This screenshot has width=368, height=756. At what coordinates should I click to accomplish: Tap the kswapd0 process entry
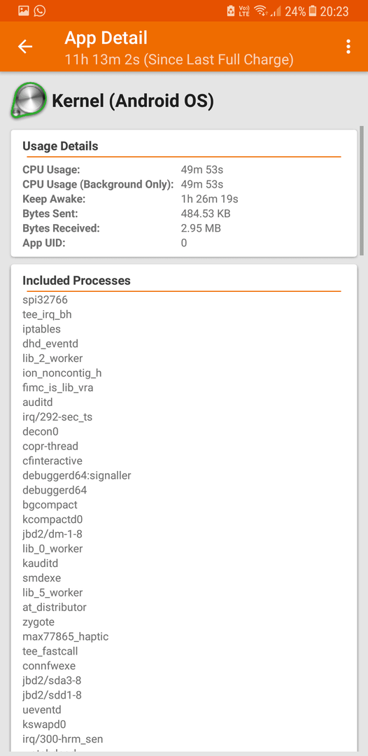coord(44,724)
